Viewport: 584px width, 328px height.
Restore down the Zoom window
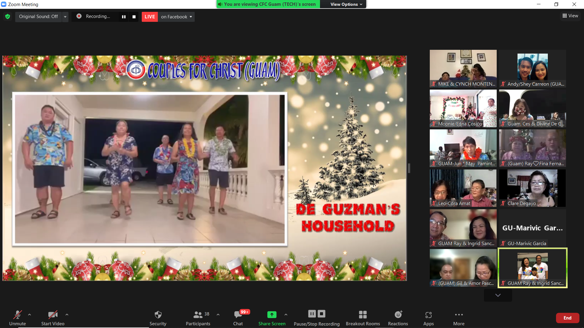point(556,4)
